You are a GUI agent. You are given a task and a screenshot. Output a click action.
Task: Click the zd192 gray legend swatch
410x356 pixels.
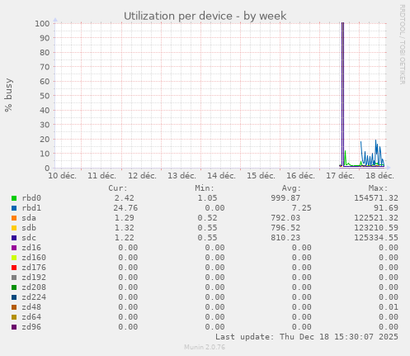(x=14, y=278)
